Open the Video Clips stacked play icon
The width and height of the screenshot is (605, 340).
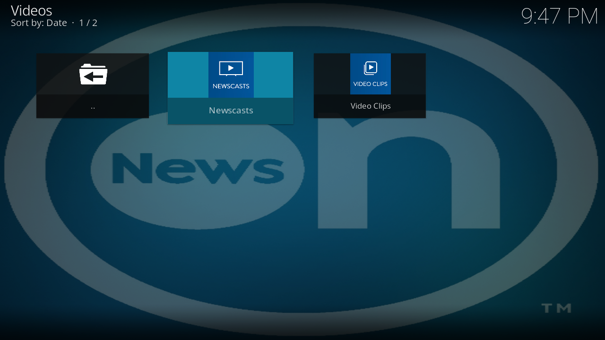pos(371,68)
